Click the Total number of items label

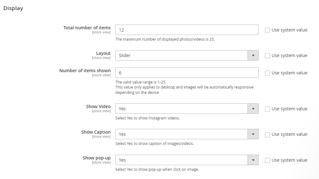87,28
